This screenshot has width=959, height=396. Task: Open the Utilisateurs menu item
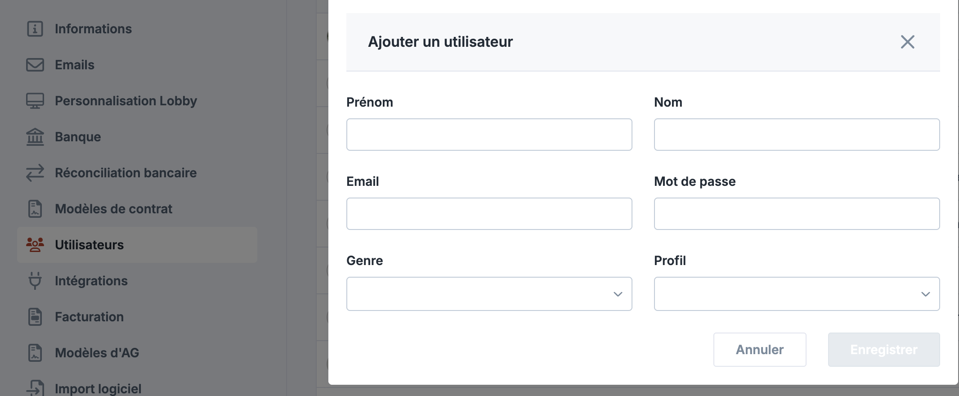click(x=89, y=245)
